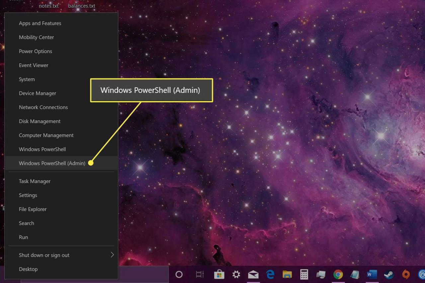Open File Explorer folder icon on taskbar

[287, 274]
